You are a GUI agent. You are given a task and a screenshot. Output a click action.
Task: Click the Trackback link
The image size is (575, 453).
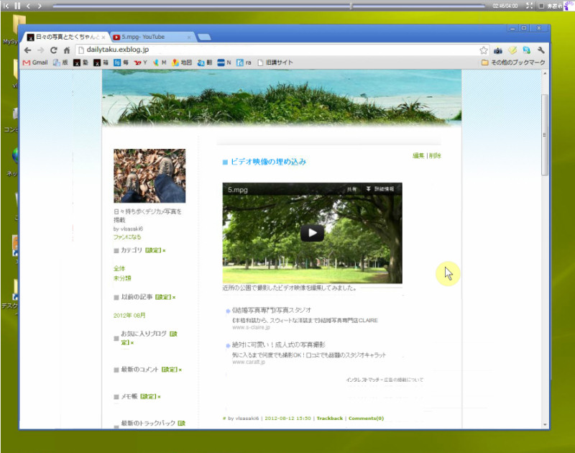pyautogui.click(x=330, y=418)
